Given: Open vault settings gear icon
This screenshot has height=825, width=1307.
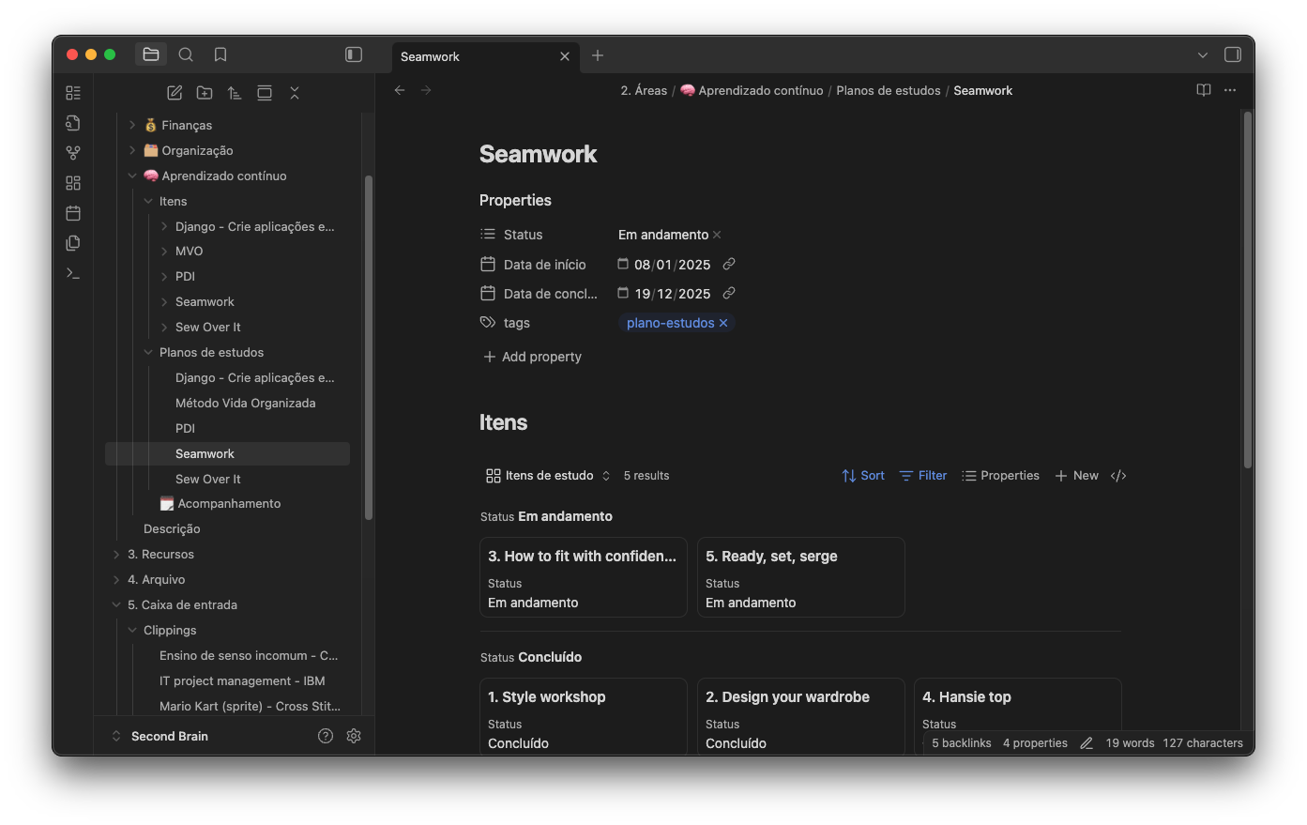Looking at the screenshot, I should (354, 736).
